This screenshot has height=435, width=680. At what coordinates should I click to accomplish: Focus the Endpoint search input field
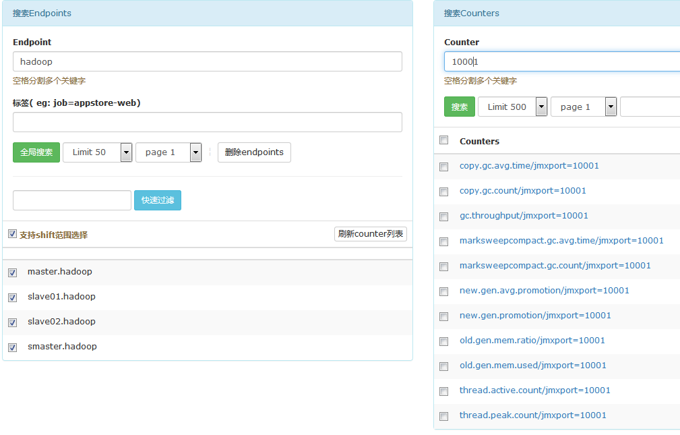click(x=208, y=61)
